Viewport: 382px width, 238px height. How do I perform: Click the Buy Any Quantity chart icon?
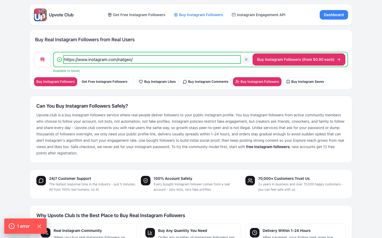(x=150, y=233)
